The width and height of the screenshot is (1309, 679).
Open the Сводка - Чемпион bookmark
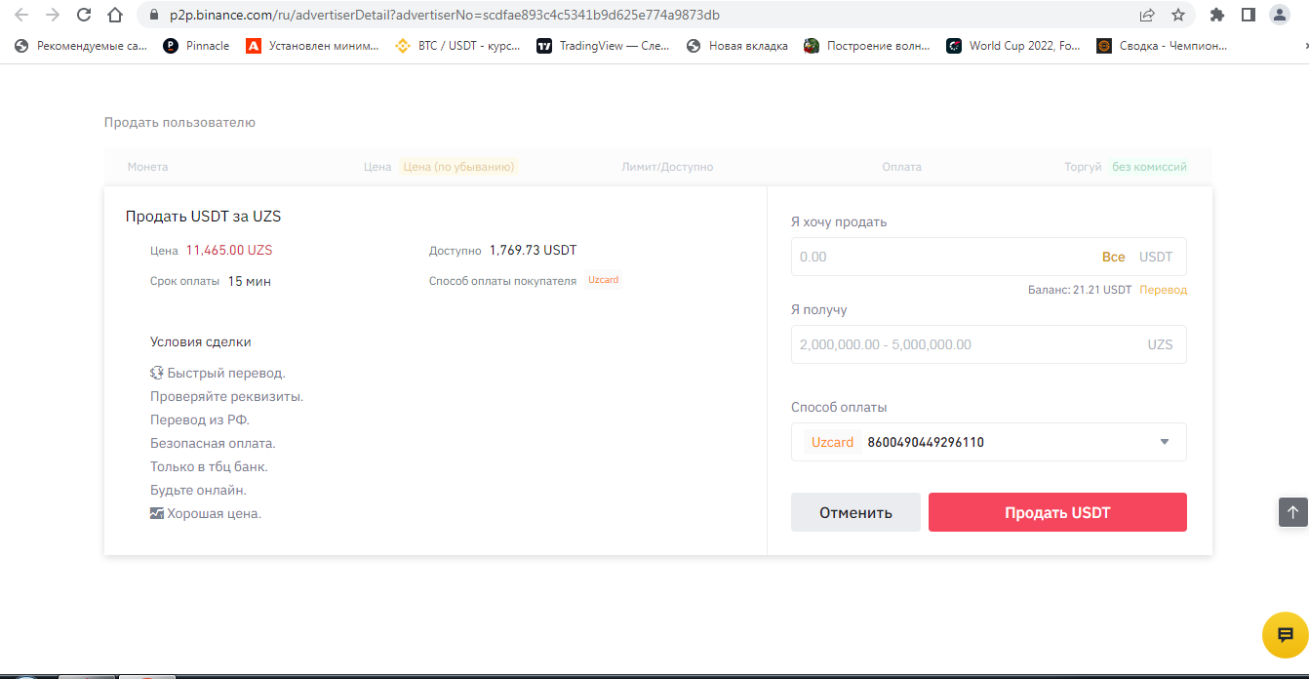(x=1163, y=46)
